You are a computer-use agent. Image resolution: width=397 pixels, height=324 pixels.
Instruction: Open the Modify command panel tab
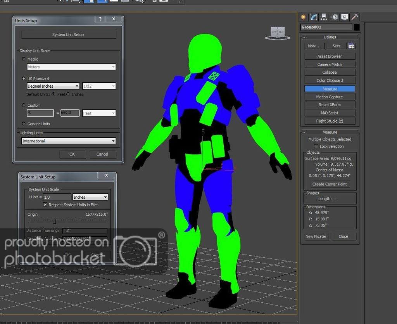313,17
